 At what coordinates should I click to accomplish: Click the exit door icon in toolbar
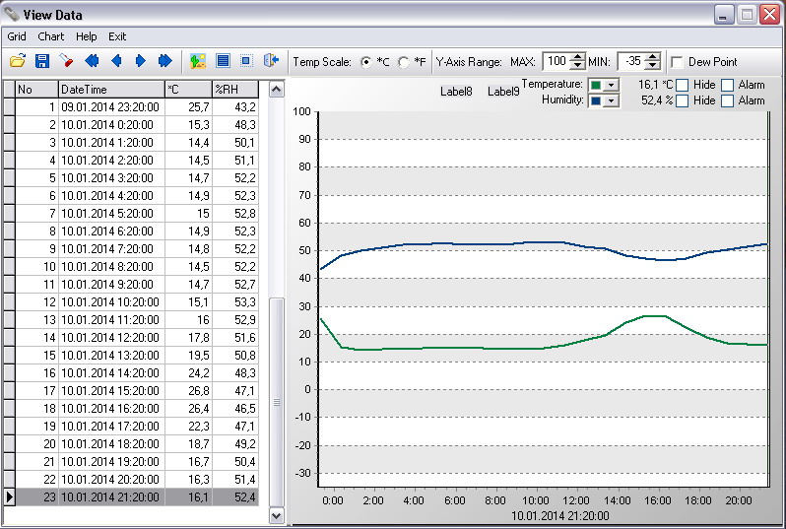(271, 61)
